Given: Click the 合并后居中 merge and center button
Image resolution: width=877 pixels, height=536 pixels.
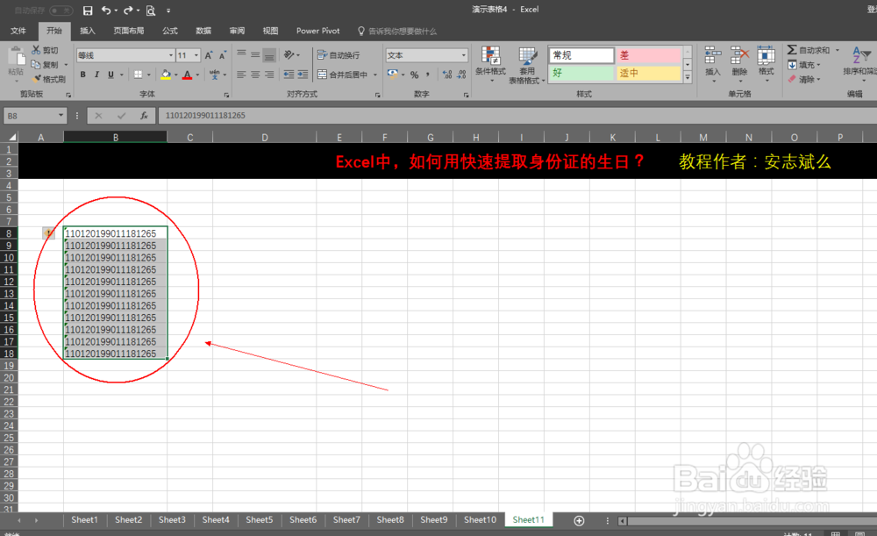Looking at the screenshot, I should (x=342, y=75).
